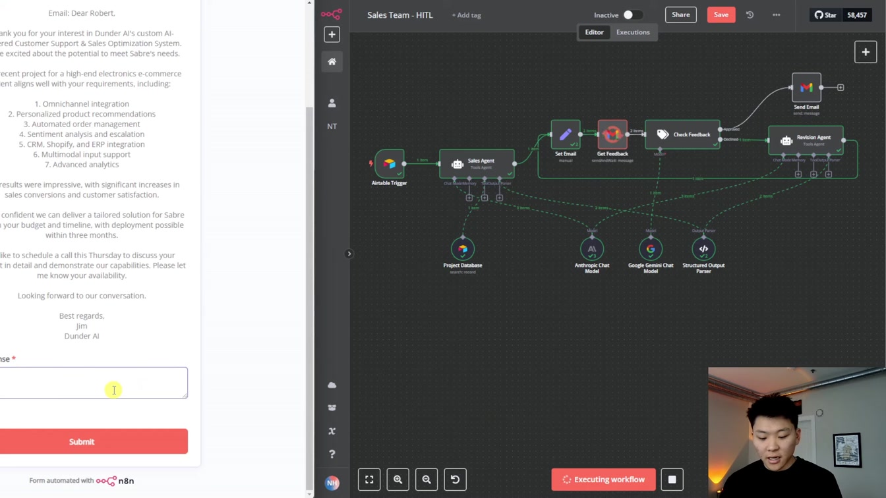
Task: Click the GitHub Star button
Action: [825, 14]
